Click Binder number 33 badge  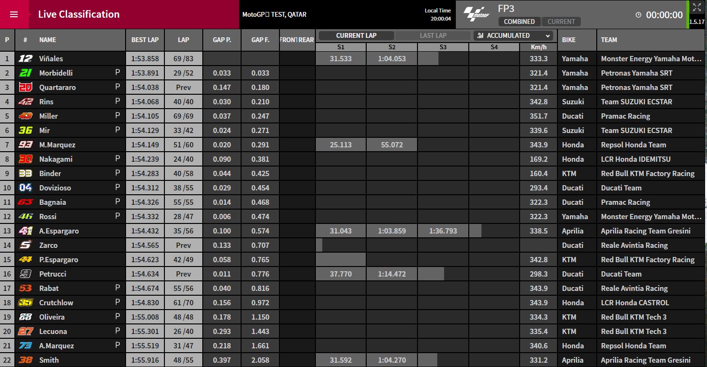pos(25,173)
